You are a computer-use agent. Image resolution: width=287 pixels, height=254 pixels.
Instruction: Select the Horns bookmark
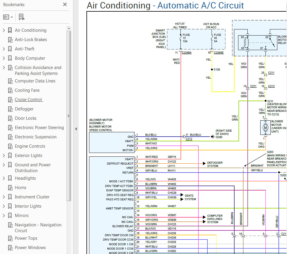[x=20, y=188]
